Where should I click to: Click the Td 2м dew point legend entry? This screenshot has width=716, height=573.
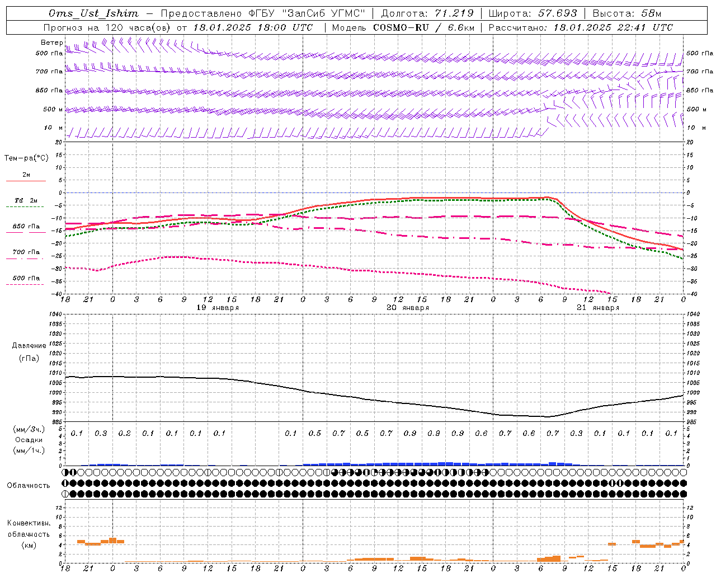point(26,200)
